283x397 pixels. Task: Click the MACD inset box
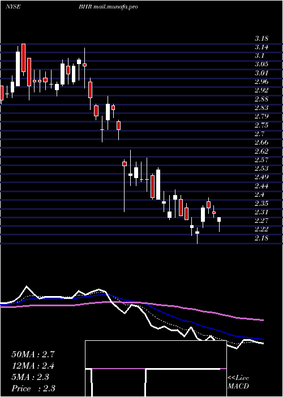tap(156, 369)
